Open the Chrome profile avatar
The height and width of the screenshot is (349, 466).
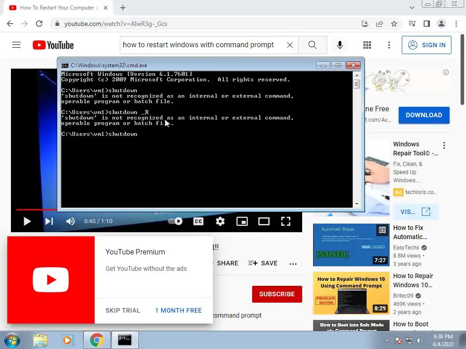441,24
